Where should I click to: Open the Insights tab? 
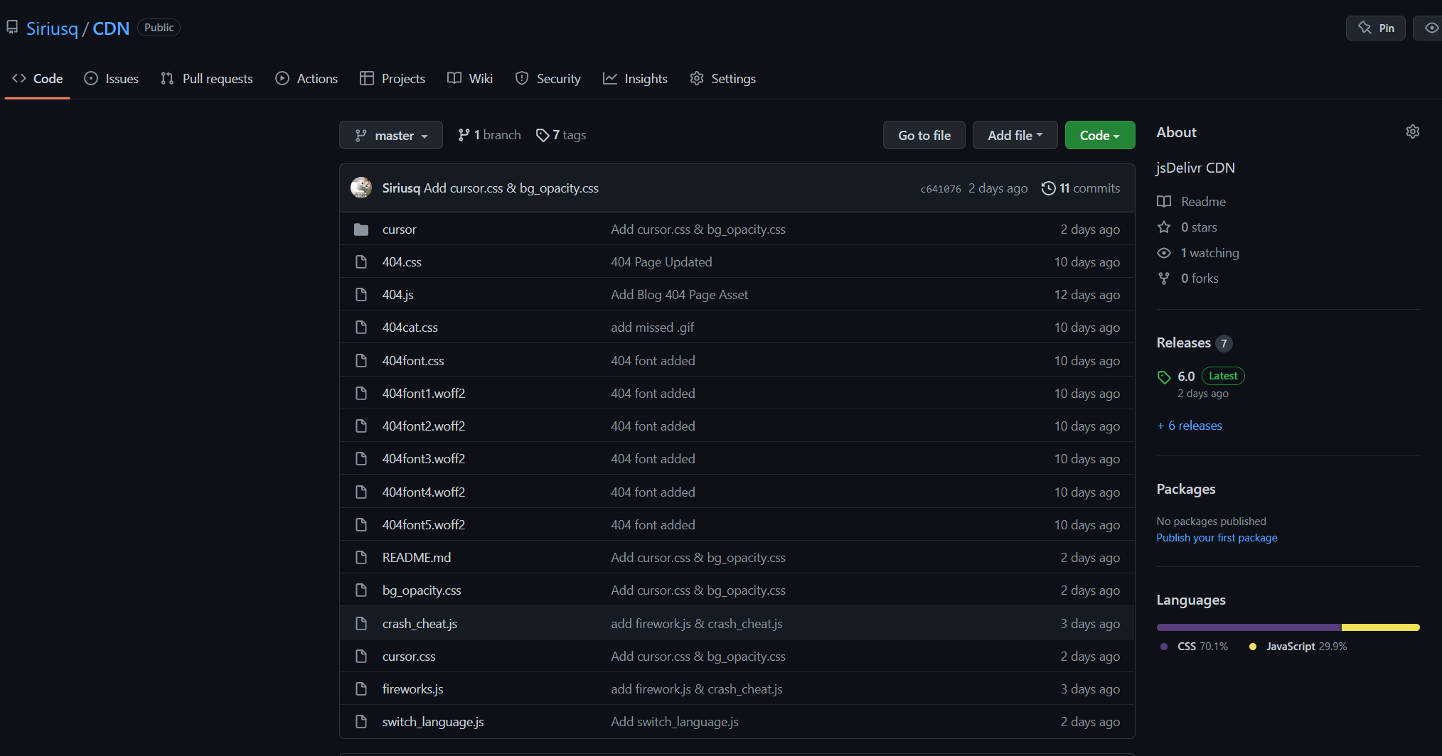(x=635, y=79)
